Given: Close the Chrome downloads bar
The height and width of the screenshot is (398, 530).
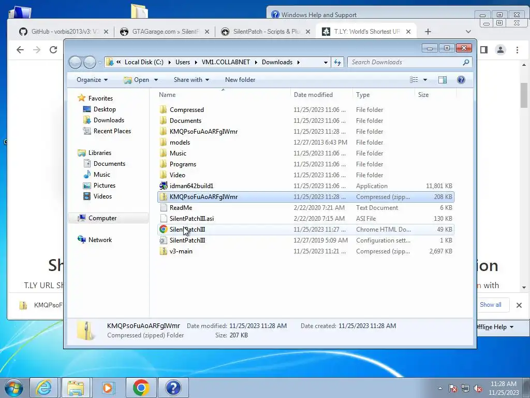Looking at the screenshot, I should [x=519, y=305].
